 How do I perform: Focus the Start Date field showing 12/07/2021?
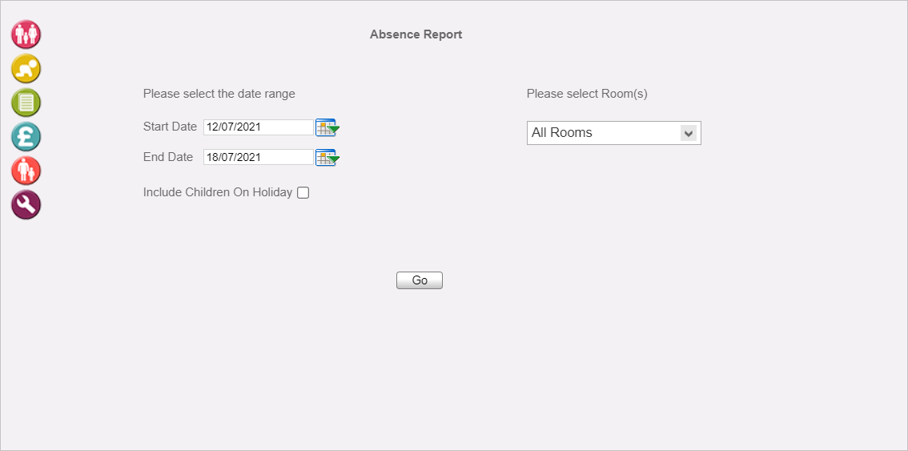259,127
